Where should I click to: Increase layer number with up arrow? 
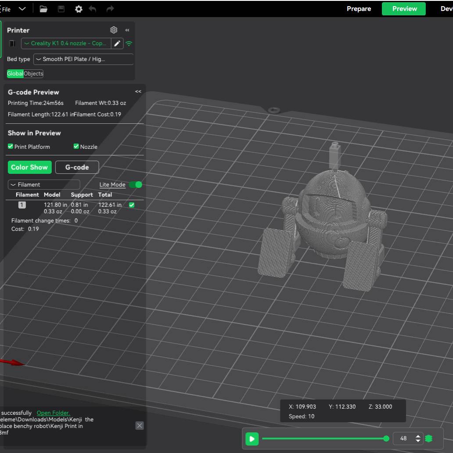coord(418,436)
